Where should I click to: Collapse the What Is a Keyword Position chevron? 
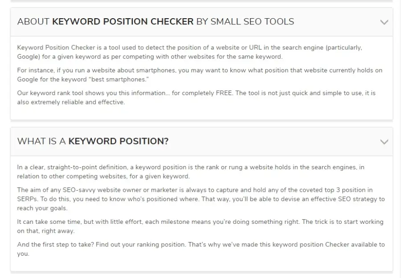pos(384,142)
